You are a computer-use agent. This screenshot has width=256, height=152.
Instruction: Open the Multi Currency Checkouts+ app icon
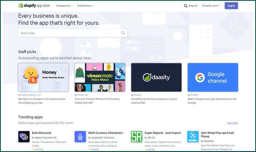pos(80,137)
